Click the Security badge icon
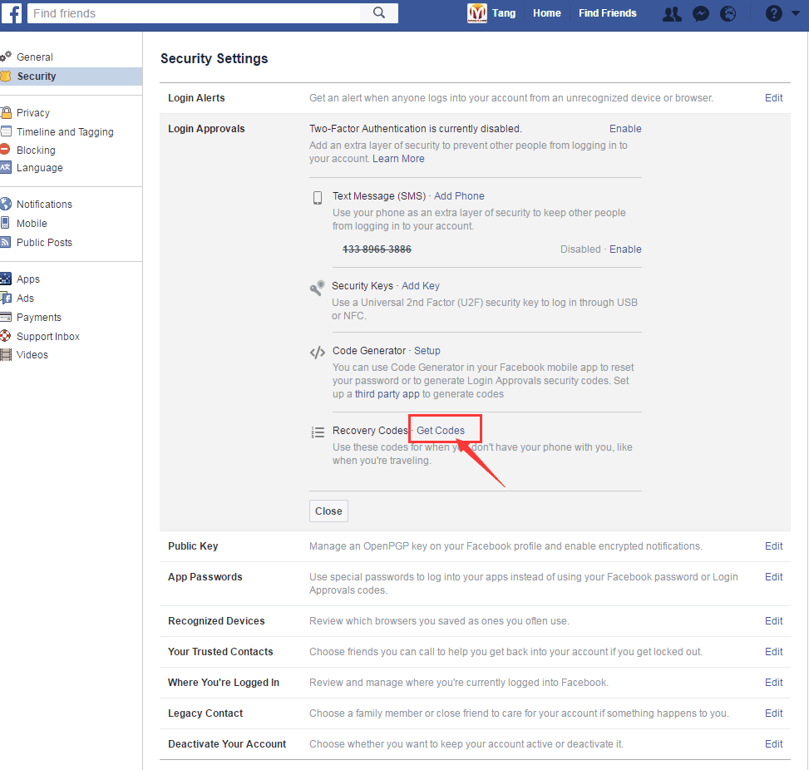809x770 pixels. [x=6, y=76]
